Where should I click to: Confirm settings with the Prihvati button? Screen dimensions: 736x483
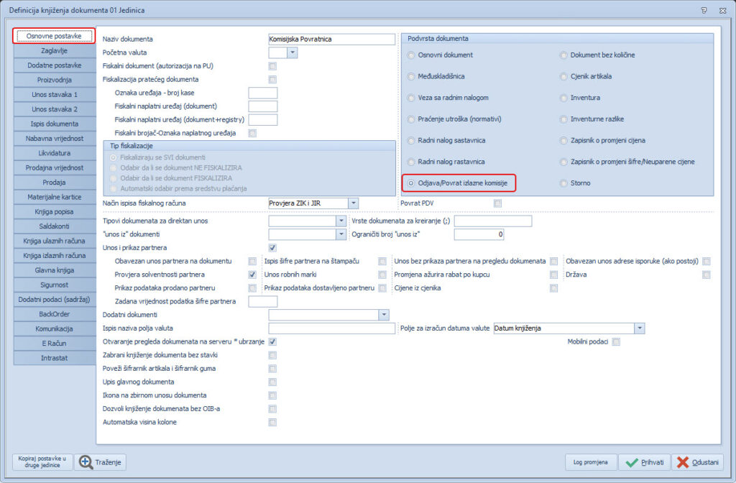point(645,462)
